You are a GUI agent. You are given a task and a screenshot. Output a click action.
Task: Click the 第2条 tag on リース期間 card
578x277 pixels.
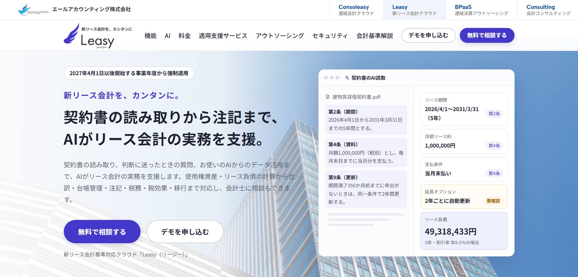494,113
